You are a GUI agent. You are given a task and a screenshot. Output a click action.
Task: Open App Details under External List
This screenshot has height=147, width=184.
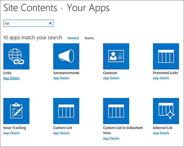(161, 133)
